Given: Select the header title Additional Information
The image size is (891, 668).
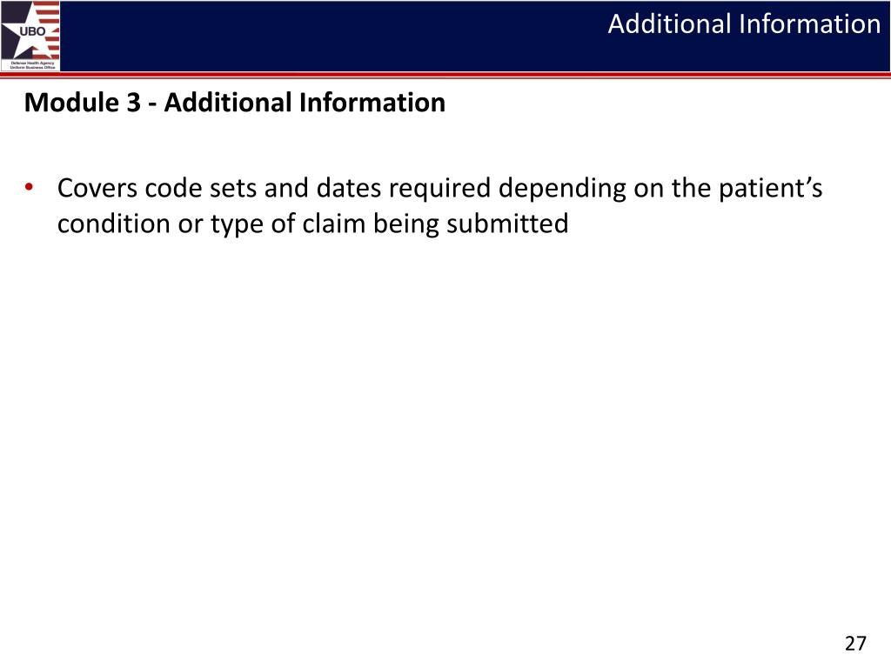Looking at the screenshot, I should point(744,23).
